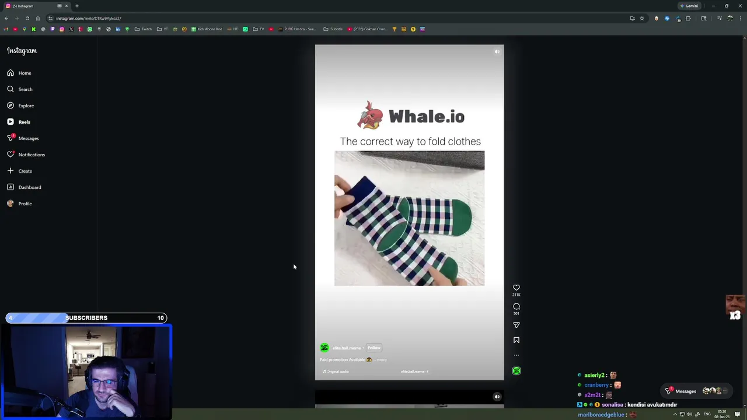Viewport: 747px width, 420px height.
Task: Open elite.ball.meme profile name link
Action: (347, 348)
